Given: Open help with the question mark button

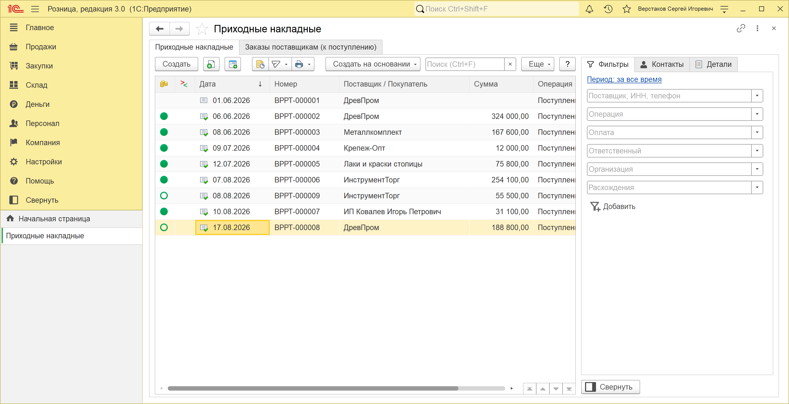Looking at the screenshot, I should click(x=567, y=64).
